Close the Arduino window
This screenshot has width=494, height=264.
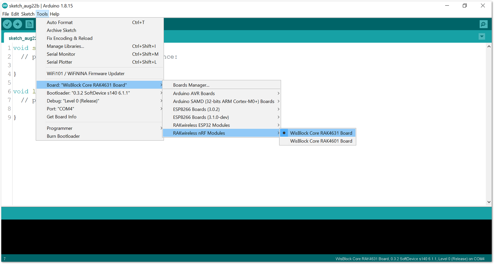point(483,6)
